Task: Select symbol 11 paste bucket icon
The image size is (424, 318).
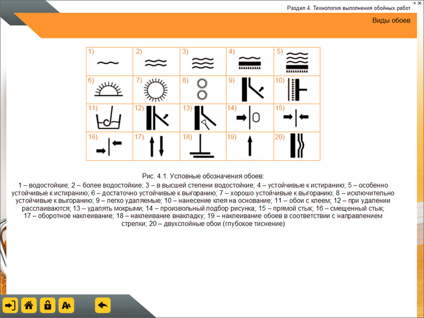Action: click(108, 118)
